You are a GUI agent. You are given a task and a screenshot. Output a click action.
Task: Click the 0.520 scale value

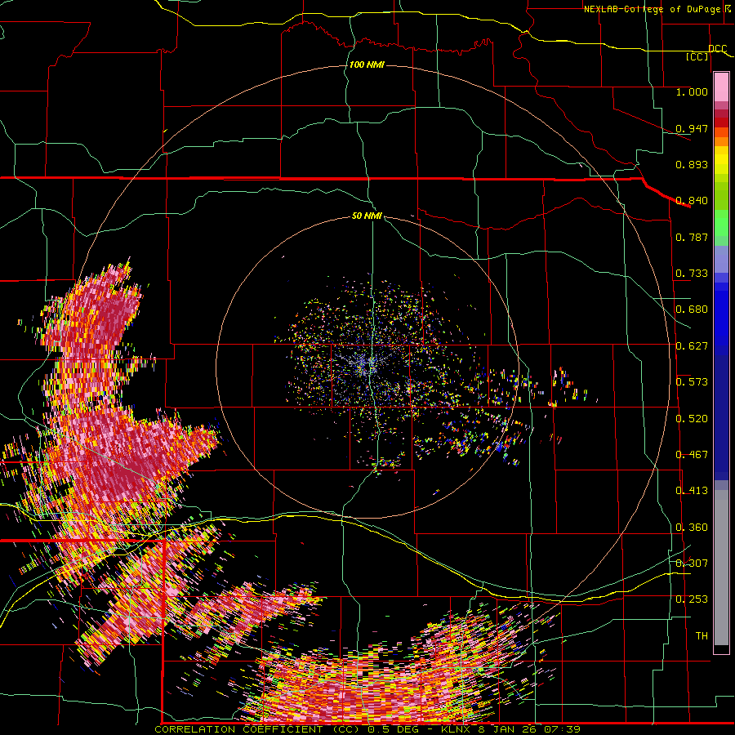pos(692,419)
